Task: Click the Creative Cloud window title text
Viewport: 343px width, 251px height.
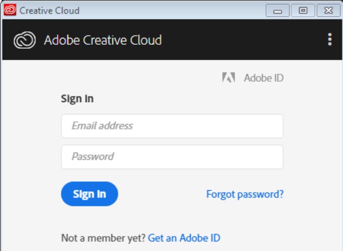Action: click(49, 10)
